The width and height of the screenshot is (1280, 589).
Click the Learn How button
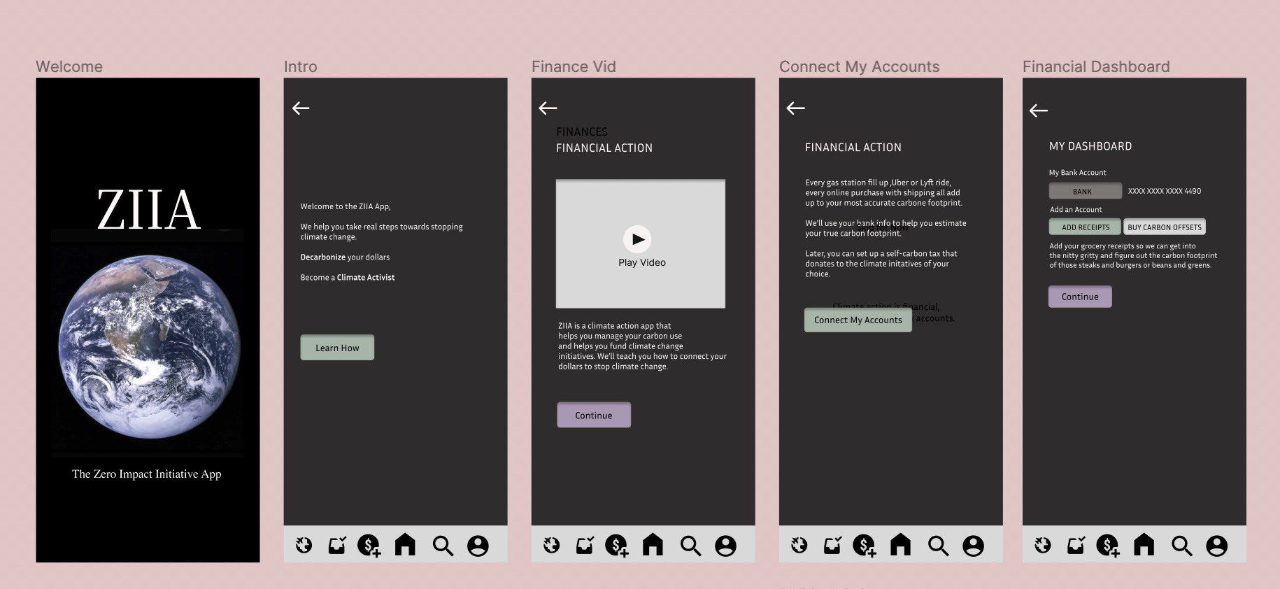pos(337,348)
